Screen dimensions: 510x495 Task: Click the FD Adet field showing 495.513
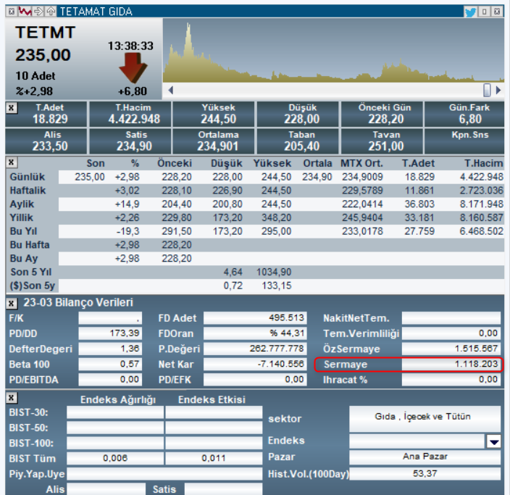pos(255,318)
